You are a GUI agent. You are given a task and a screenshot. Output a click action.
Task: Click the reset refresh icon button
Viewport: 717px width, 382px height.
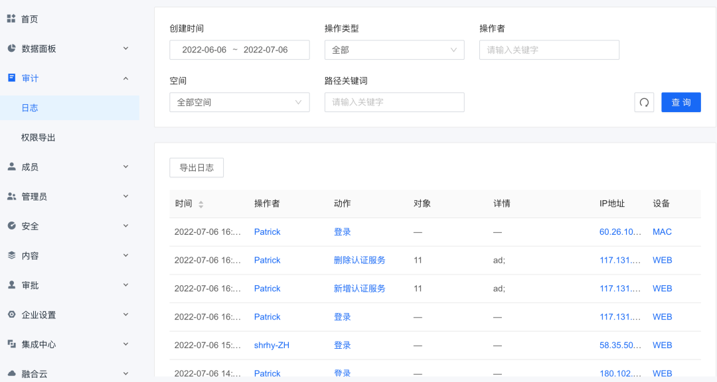[644, 102]
